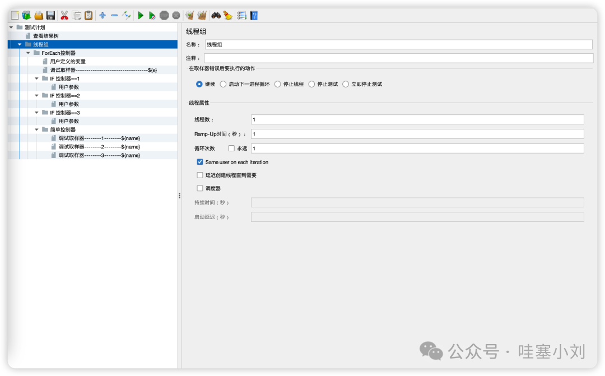Viewport: 605px width, 376px height.
Task: Collapse the ForEach控制器 node arrow
Action: (28, 53)
